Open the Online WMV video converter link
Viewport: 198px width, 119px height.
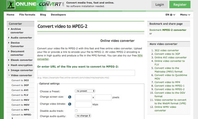point(165,108)
